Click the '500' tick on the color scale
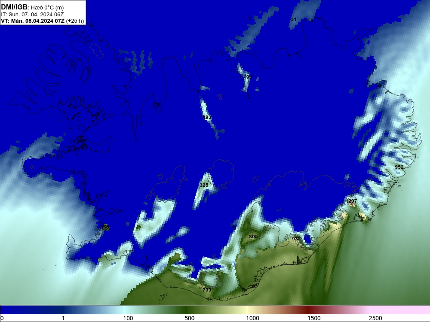430x322 pixels. 190,318
